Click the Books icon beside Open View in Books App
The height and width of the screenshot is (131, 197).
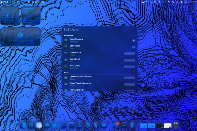[66, 84]
